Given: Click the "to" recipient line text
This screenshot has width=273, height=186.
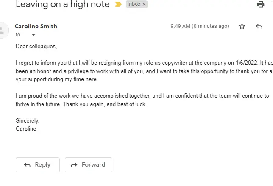Looking at the screenshot, I should coord(18,35).
